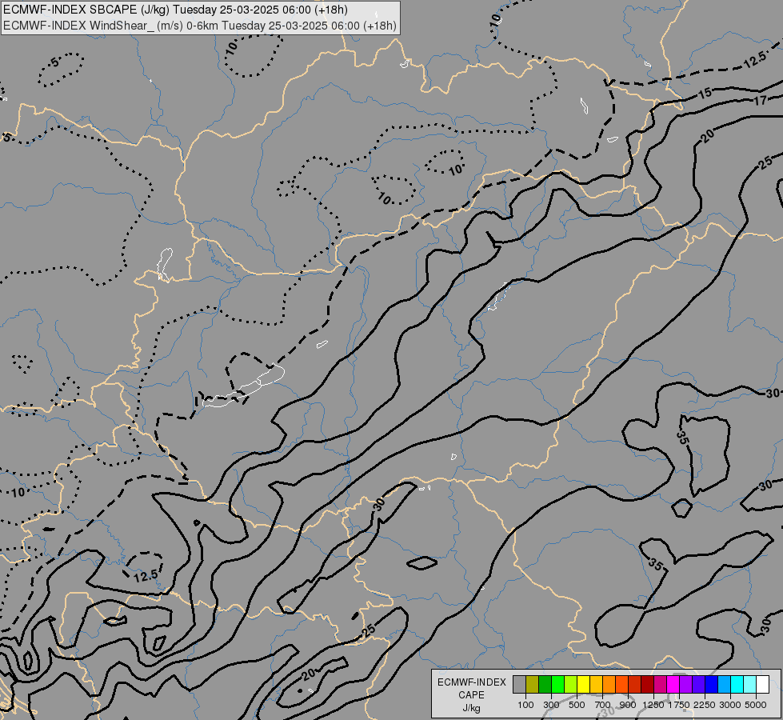
Task: Click the '5000' legend value
Action: [756, 705]
